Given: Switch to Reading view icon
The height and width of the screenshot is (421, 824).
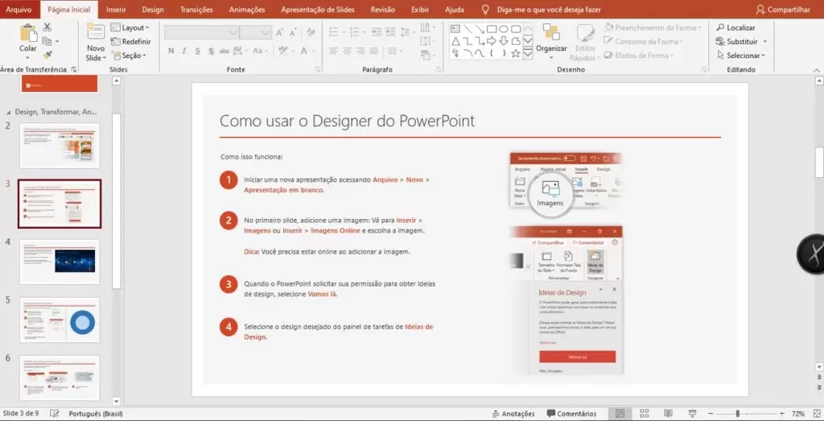Looking at the screenshot, I should coord(669,414).
